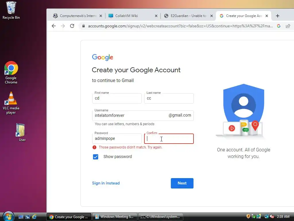Click the passwords didn't match error text
Image resolution: width=294 pixels, height=221 pixels.
(131, 147)
